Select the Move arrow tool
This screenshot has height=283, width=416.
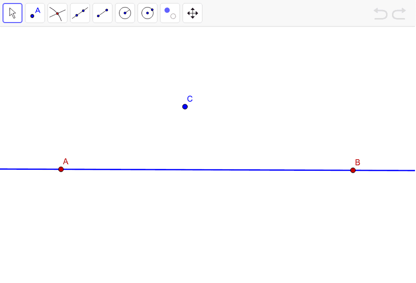coord(12,13)
